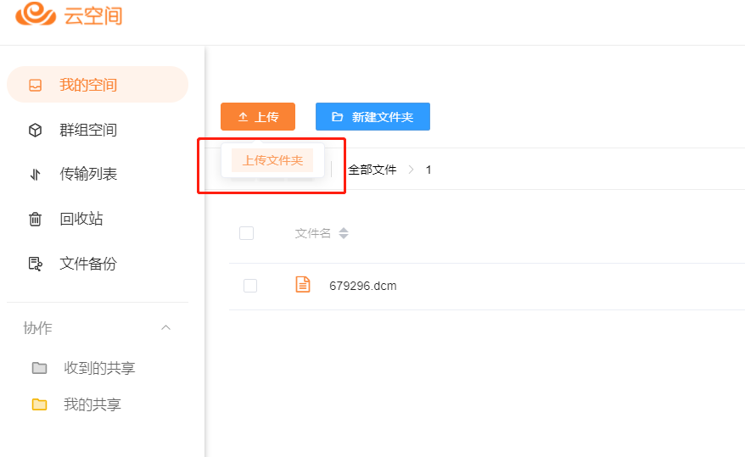Click the yellow 我的共享 folder icon
Image resolution: width=745 pixels, height=457 pixels.
coord(39,404)
